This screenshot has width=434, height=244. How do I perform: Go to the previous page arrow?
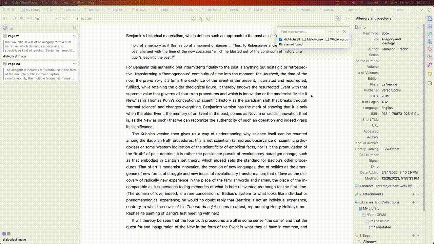tap(57, 19)
